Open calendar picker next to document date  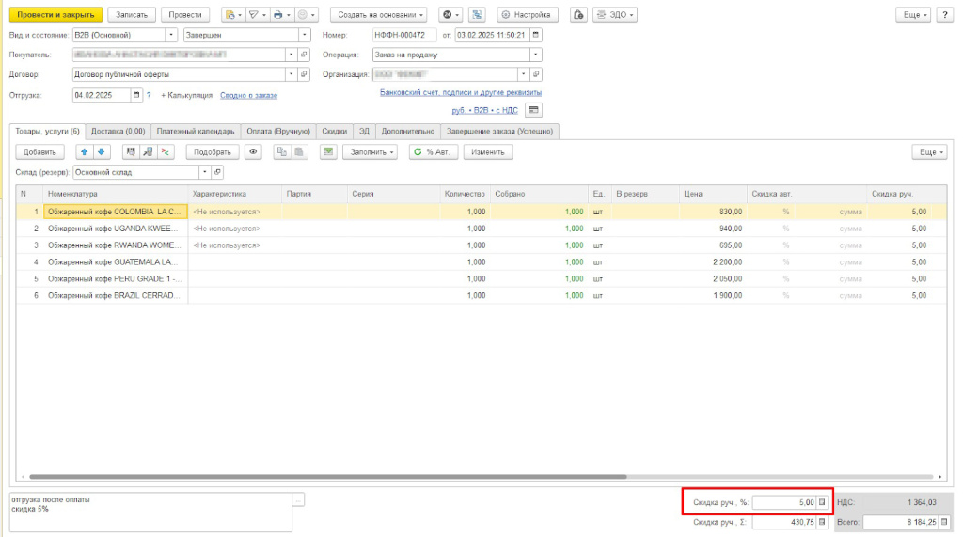click(x=535, y=35)
